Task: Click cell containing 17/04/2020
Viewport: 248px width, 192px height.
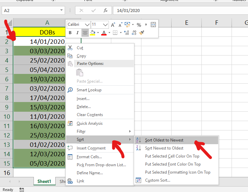Action: click(x=40, y=98)
